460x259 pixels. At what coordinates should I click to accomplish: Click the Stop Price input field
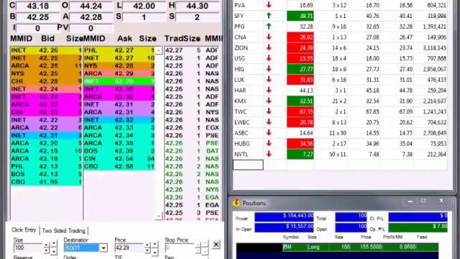pyautogui.click(x=179, y=248)
